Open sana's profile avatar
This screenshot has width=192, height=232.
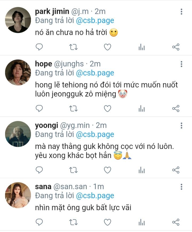(18, 195)
